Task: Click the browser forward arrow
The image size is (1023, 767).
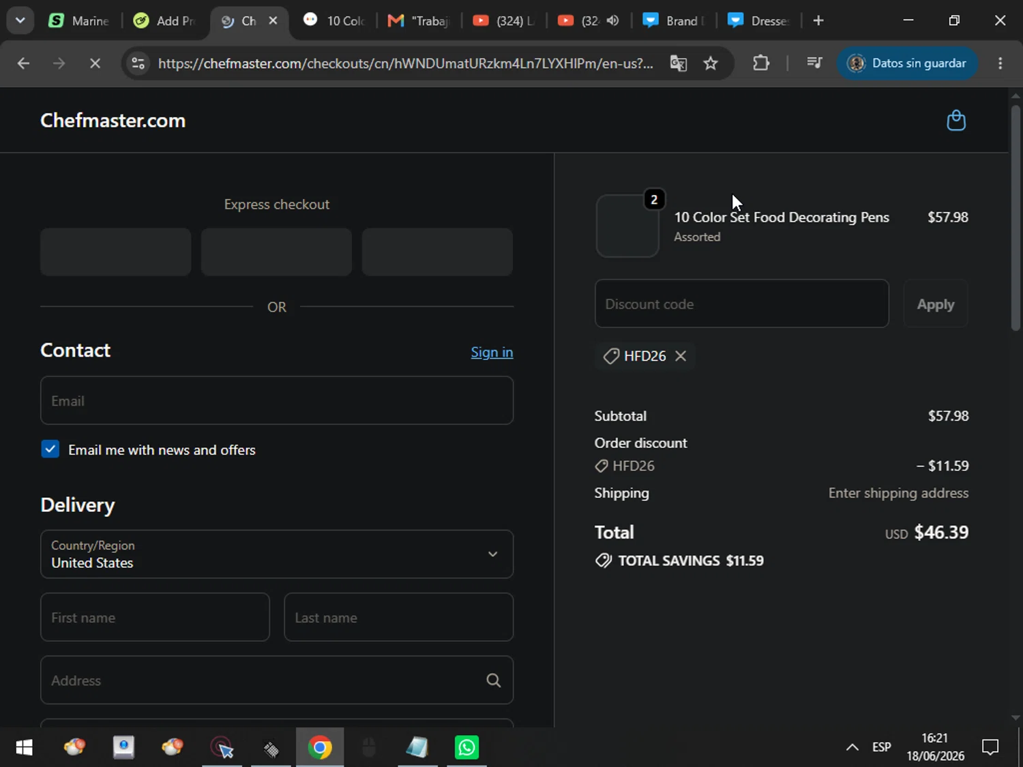Action: tap(59, 63)
